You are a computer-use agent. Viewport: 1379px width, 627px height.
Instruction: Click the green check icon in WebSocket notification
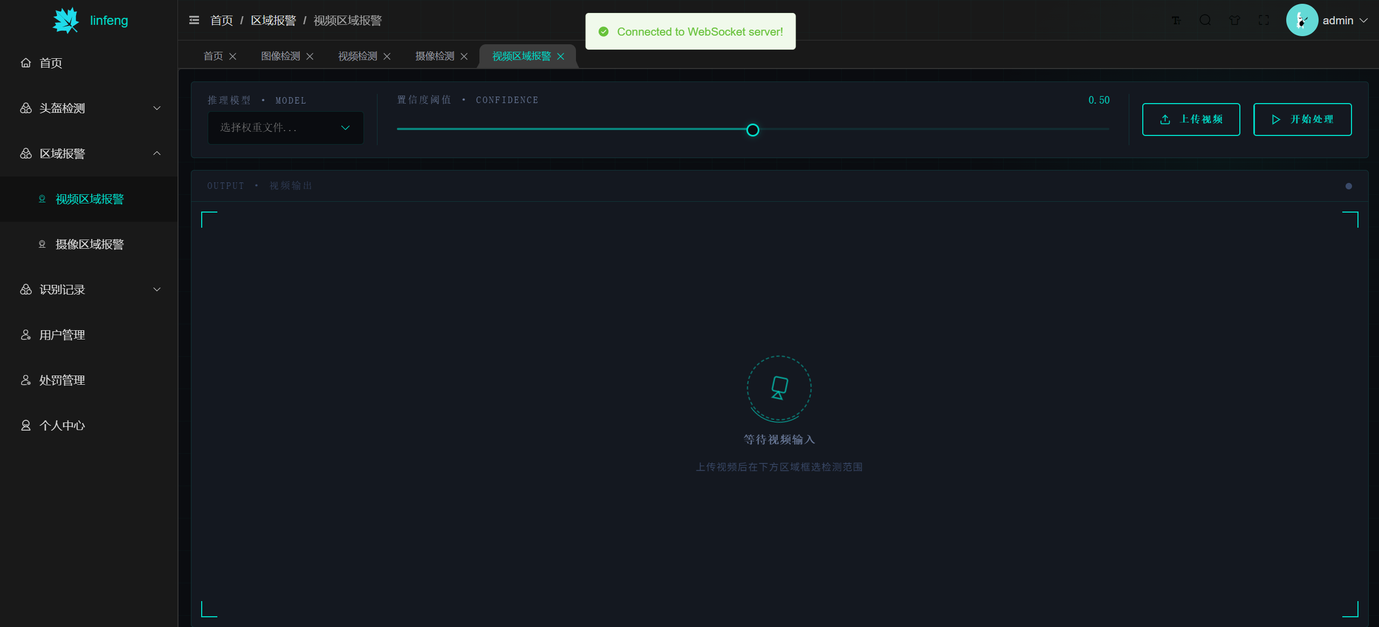(604, 32)
